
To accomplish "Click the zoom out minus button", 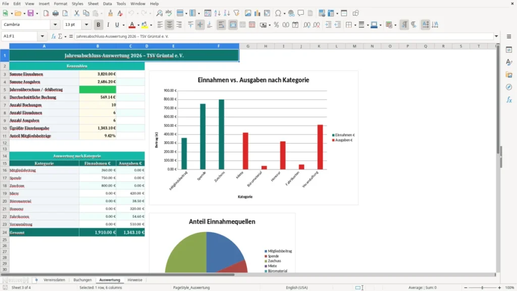I will [466, 287].
